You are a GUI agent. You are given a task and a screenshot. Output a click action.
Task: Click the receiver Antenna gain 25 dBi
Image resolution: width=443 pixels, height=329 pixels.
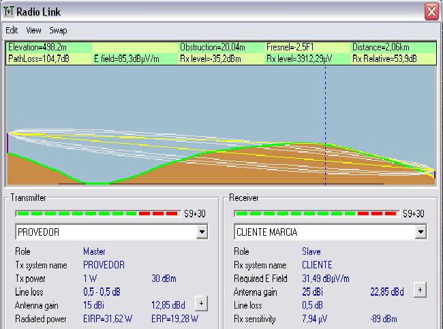pos(312,292)
